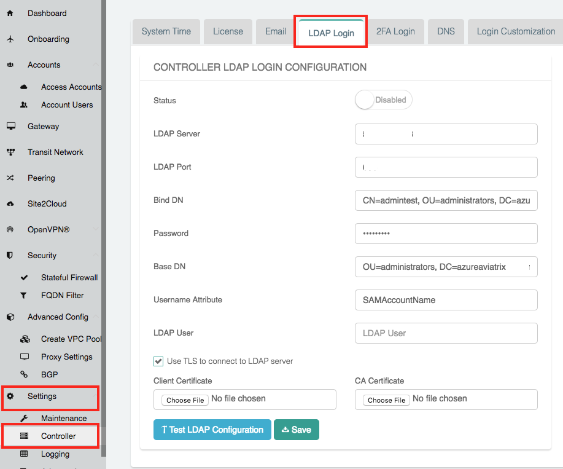
Task: Save the LDAP login configuration
Action: (296, 430)
